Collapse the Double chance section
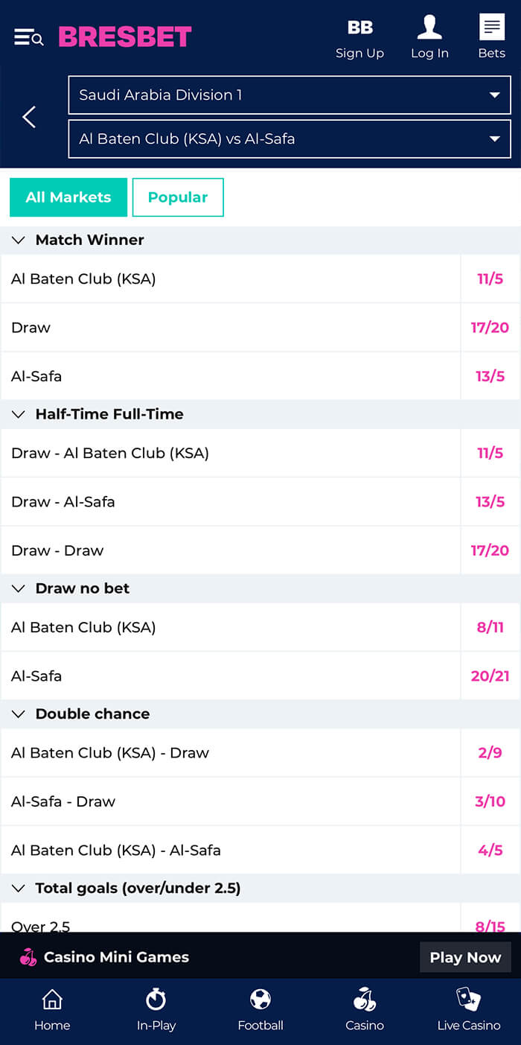This screenshot has width=521, height=1045. click(x=19, y=714)
